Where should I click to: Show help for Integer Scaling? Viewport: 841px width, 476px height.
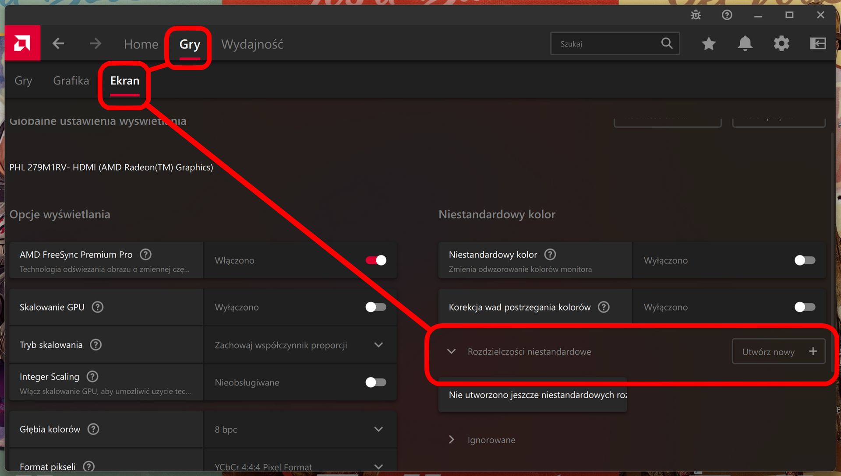[x=92, y=376]
